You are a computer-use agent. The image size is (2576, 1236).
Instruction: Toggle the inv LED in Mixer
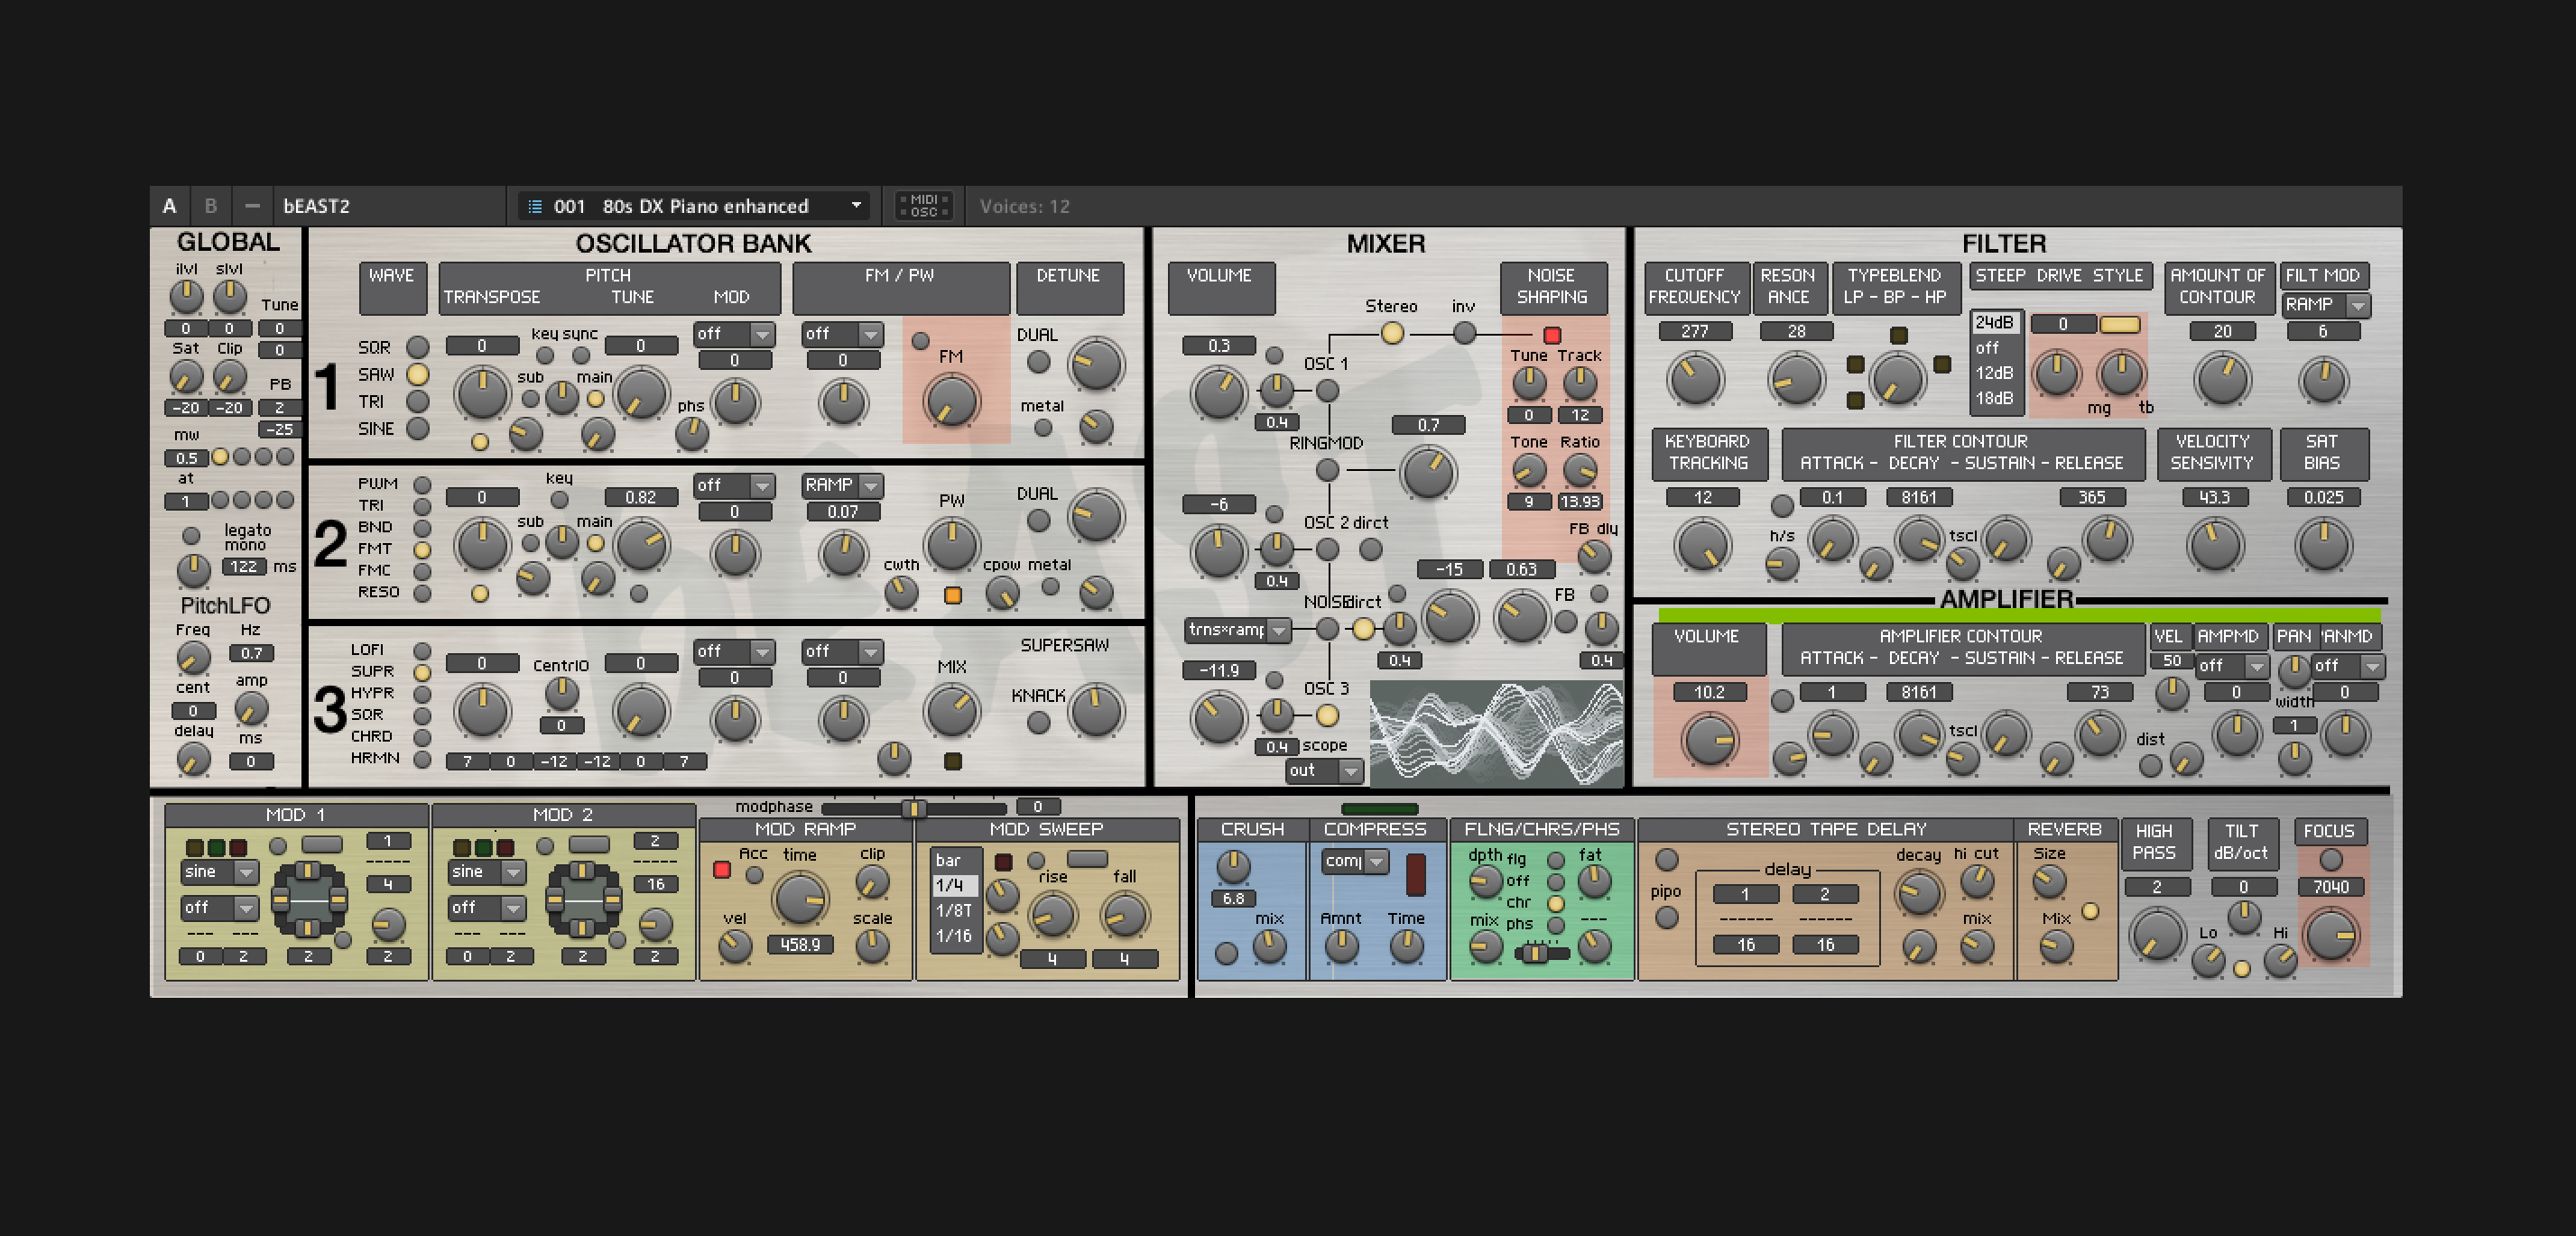pos(1464,333)
